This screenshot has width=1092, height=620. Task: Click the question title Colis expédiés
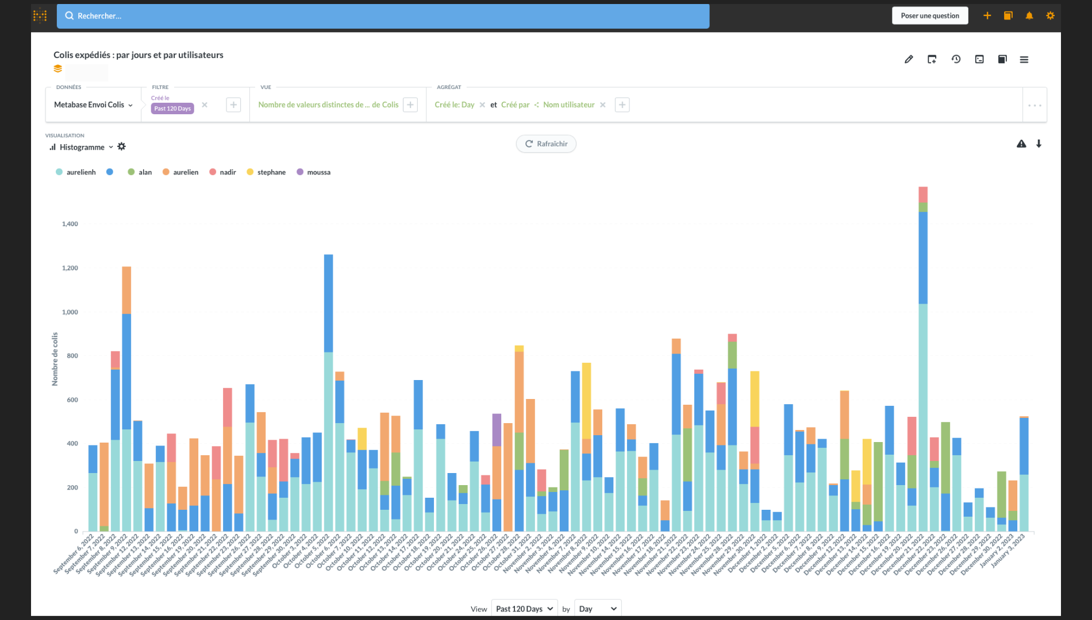pos(139,55)
